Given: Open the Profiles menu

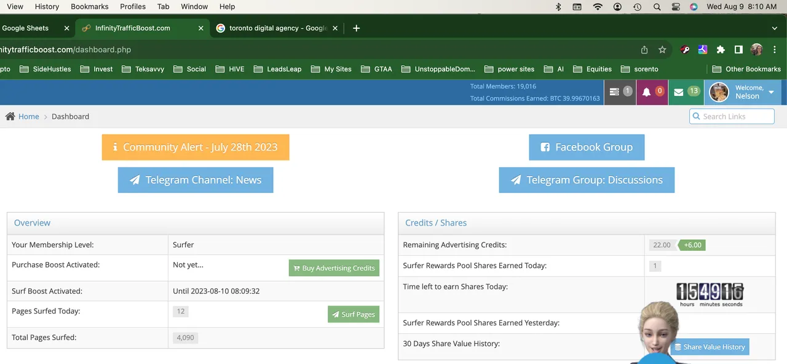Looking at the screenshot, I should pyautogui.click(x=133, y=7).
